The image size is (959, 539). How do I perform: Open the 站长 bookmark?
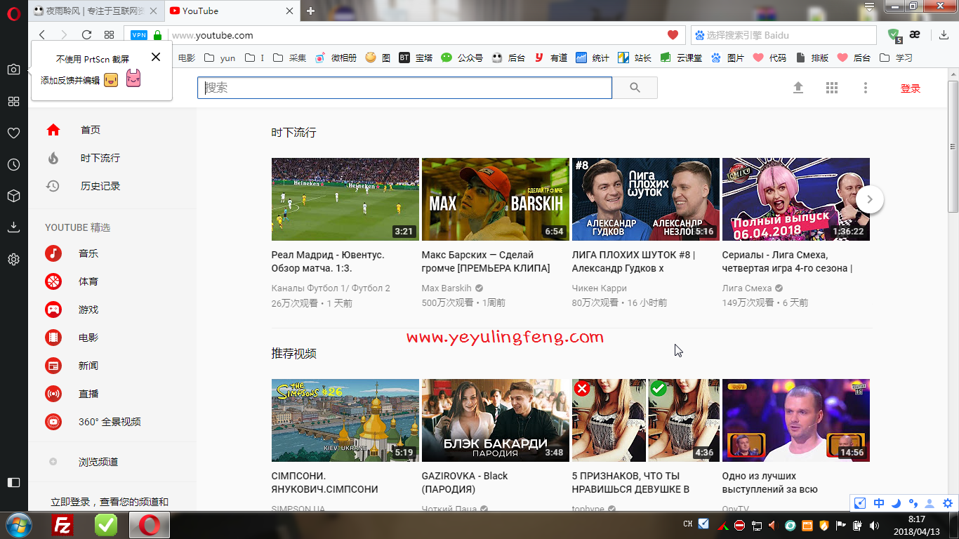(635, 58)
